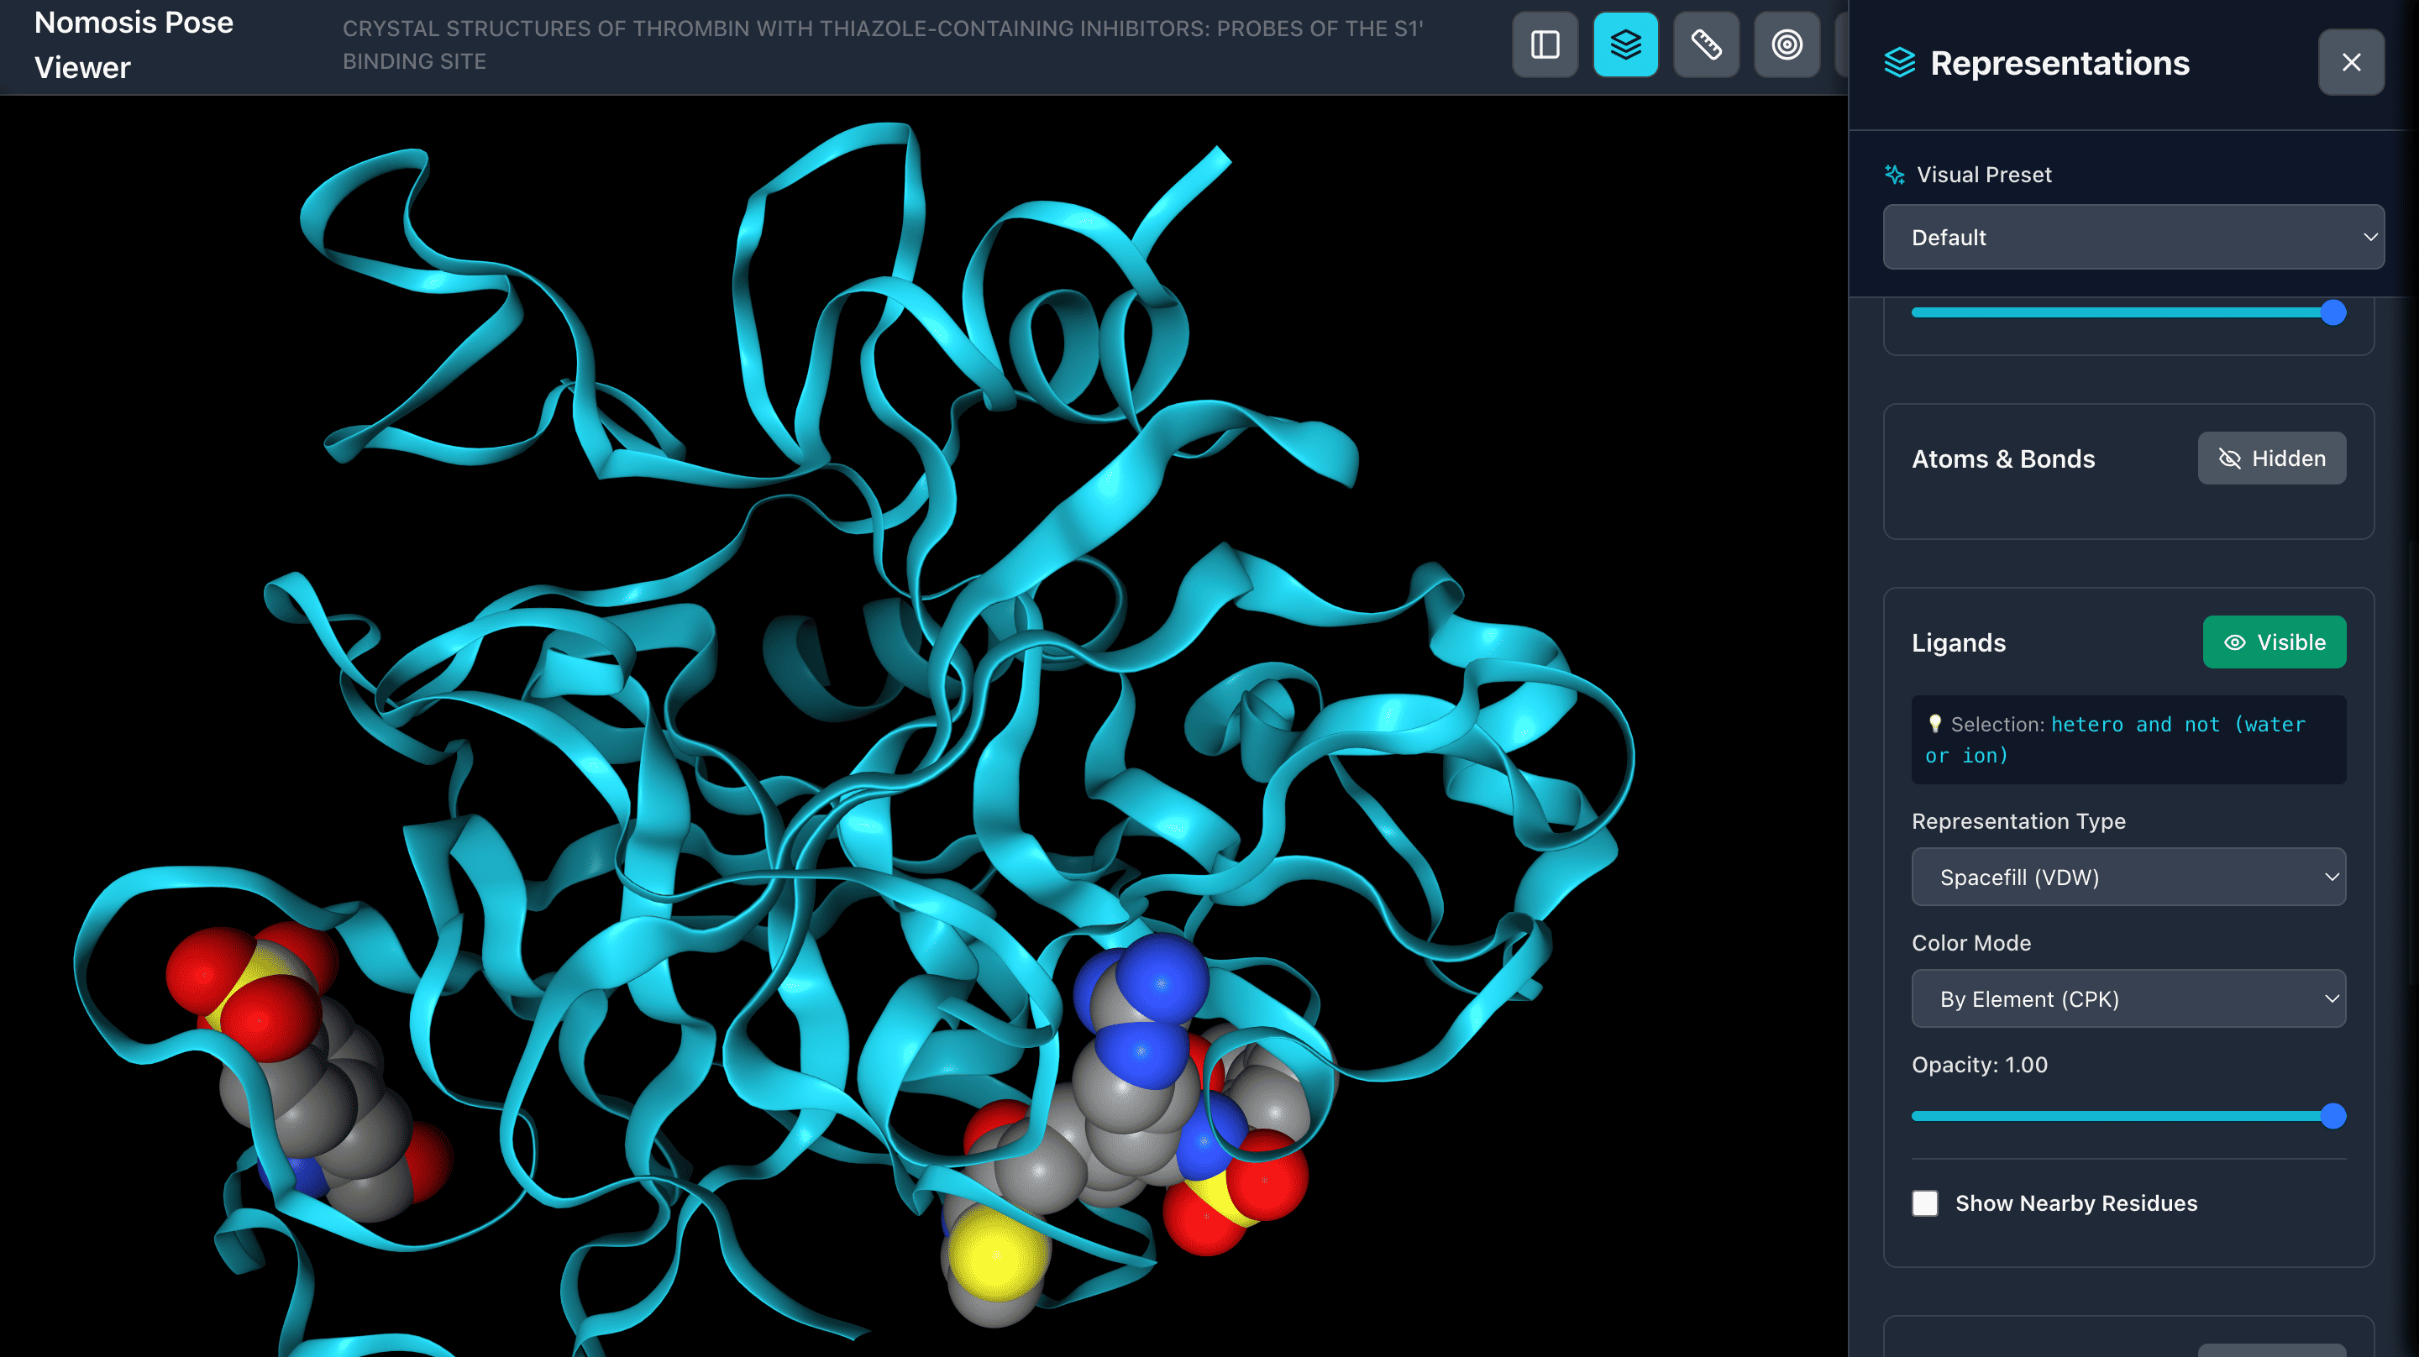Click the lightbulb icon in Selection hint
Viewport: 2419px width, 1357px height.
(x=1934, y=723)
